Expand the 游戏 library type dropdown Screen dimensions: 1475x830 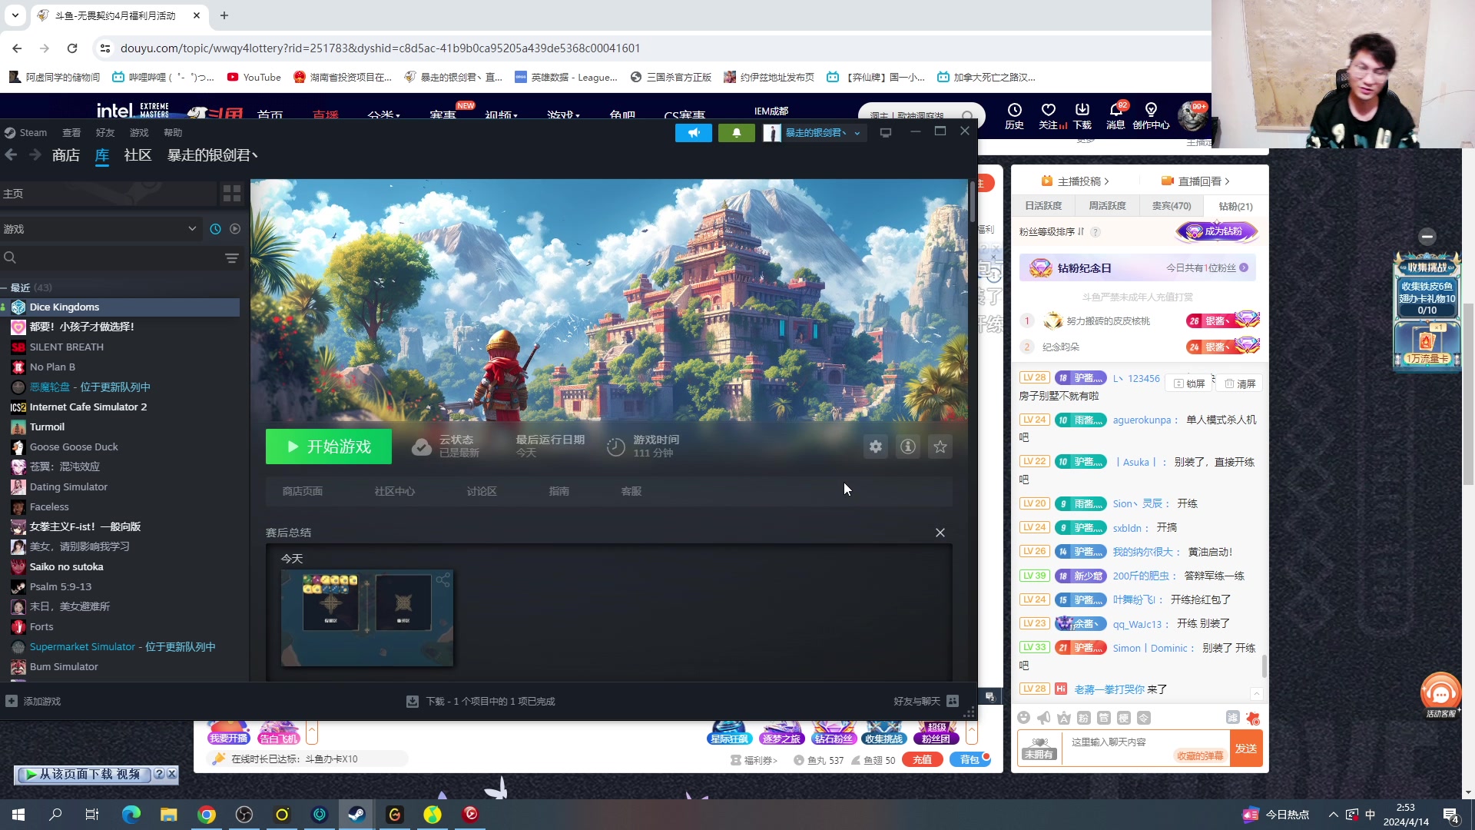[191, 229]
